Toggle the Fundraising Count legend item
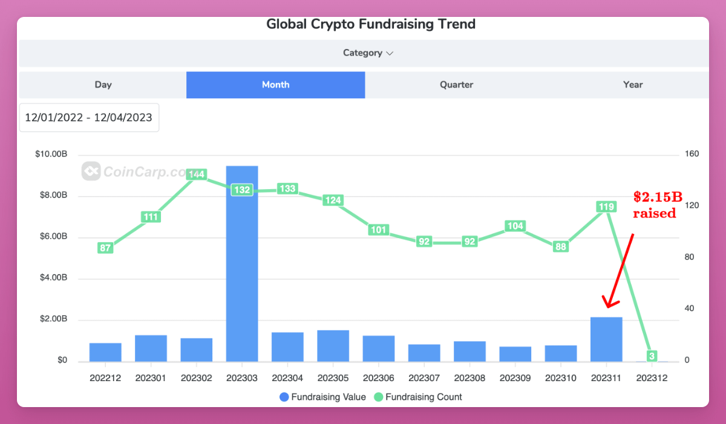This screenshot has width=726, height=424. (x=417, y=397)
